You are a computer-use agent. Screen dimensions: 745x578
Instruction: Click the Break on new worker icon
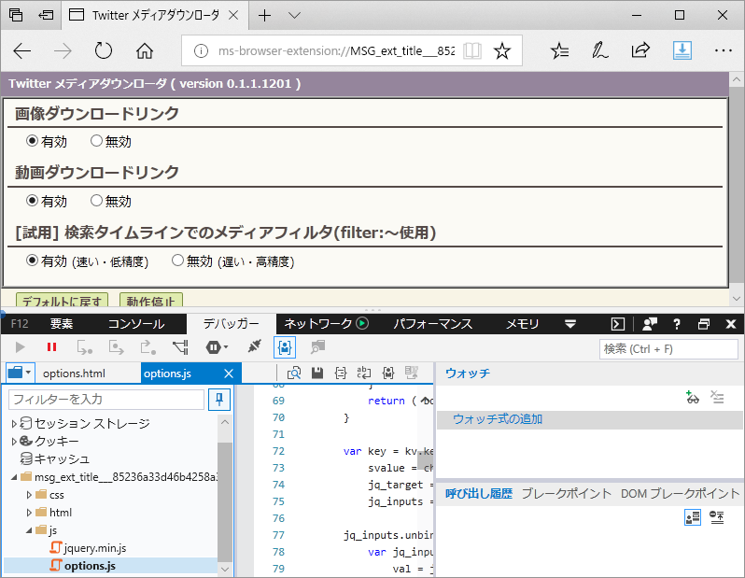click(x=180, y=348)
